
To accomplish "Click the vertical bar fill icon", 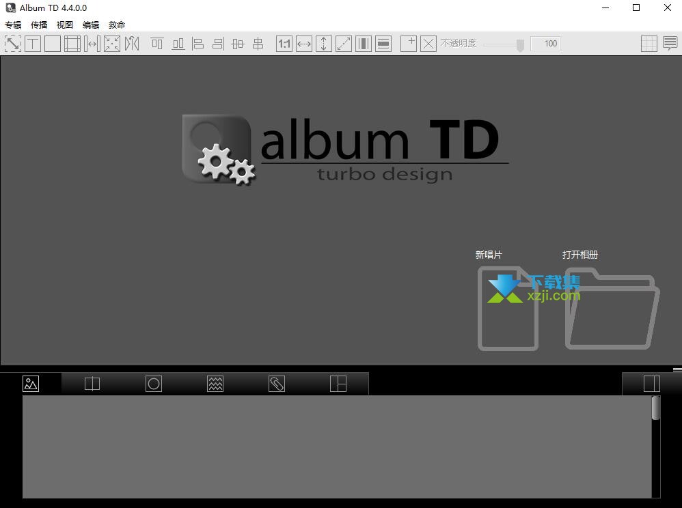I will [x=363, y=44].
